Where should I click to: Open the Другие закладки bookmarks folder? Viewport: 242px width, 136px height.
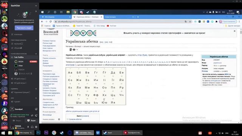tap(233, 26)
